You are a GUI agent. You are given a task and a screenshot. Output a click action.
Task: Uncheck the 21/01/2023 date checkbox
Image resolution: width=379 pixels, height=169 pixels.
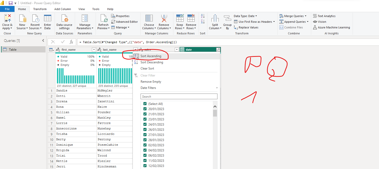pos(145,114)
